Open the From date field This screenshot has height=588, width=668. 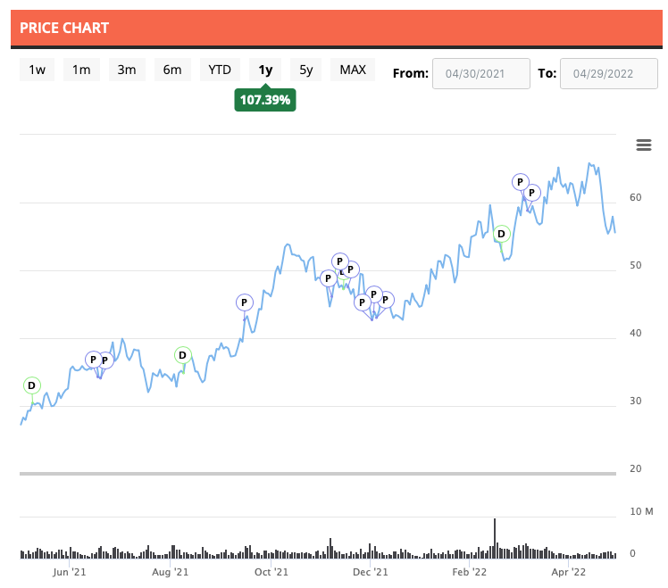pyautogui.click(x=481, y=74)
